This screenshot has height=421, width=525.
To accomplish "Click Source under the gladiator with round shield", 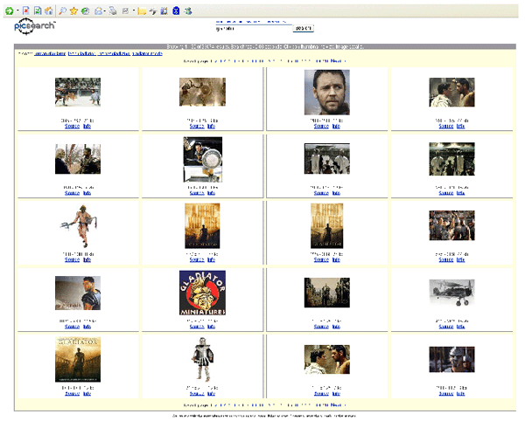I will (x=197, y=193).
